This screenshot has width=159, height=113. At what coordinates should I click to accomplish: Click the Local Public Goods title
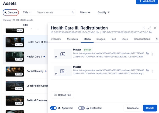click(x=37, y=86)
